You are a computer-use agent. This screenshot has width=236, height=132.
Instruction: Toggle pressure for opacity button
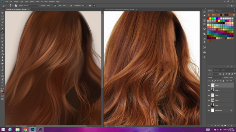click(55, 5)
